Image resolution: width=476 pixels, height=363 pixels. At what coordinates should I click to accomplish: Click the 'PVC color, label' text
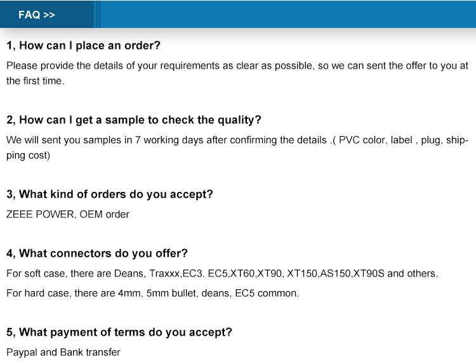pos(376,140)
